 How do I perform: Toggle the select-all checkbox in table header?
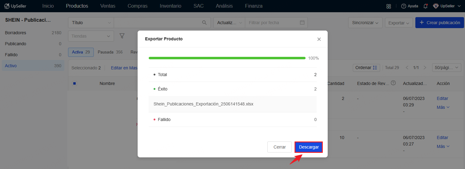click(74, 83)
